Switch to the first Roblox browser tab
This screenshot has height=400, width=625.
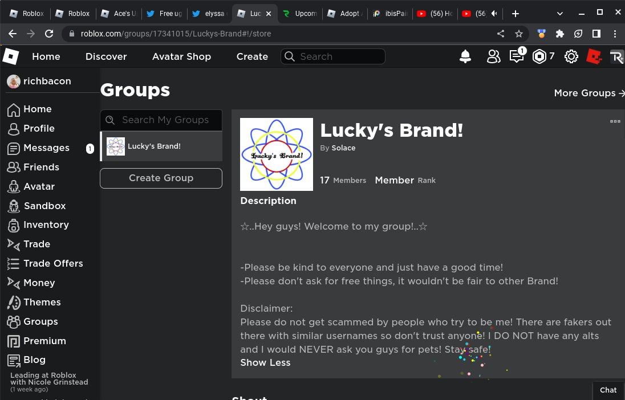(x=27, y=14)
